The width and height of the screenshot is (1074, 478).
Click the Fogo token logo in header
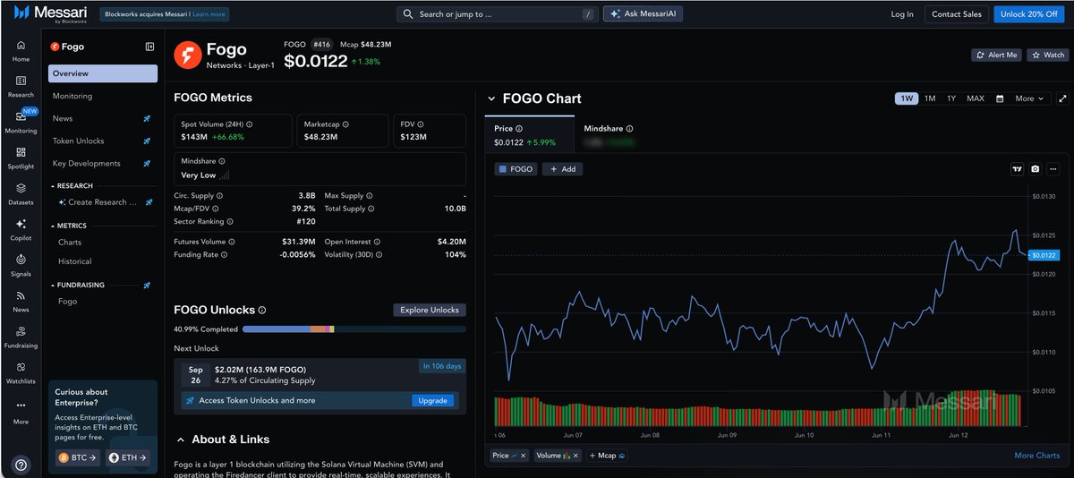click(x=188, y=55)
